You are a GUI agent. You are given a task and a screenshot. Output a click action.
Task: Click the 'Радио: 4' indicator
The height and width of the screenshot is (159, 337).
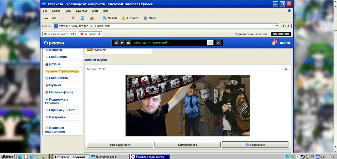tap(90, 34)
